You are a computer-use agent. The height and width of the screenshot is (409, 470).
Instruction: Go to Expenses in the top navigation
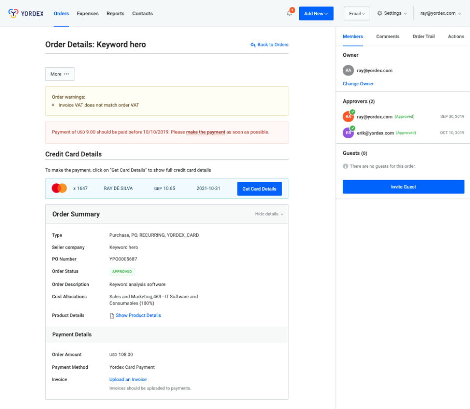(88, 13)
